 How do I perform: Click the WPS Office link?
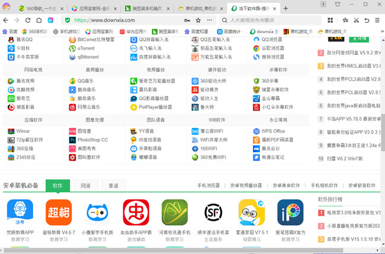point(273,131)
